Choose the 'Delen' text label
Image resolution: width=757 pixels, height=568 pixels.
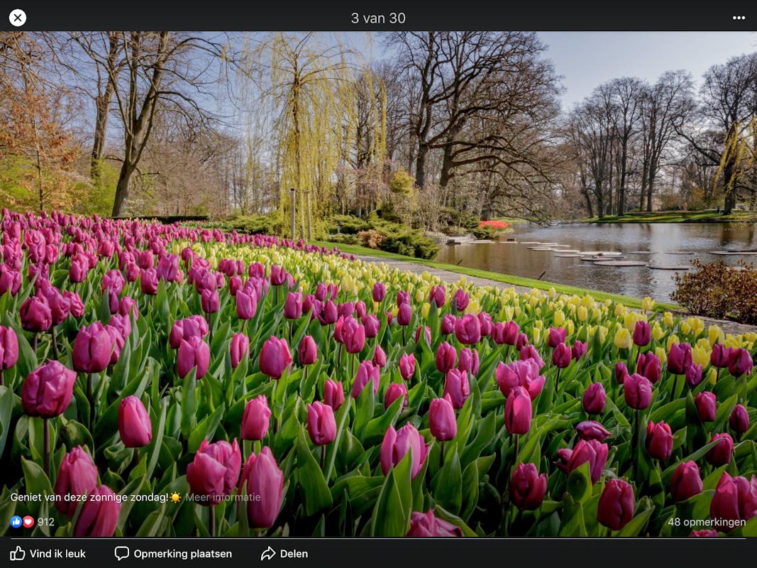(294, 554)
